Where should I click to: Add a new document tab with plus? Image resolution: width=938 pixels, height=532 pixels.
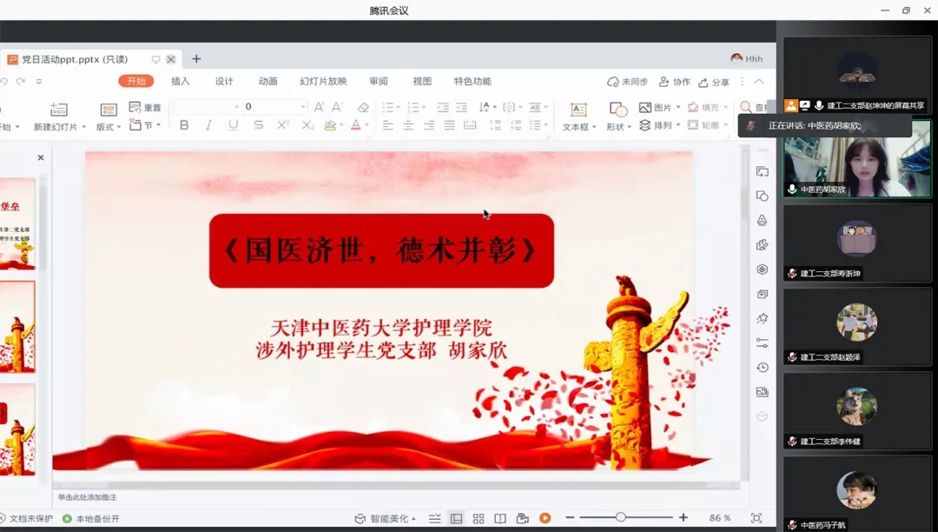point(196,58)
